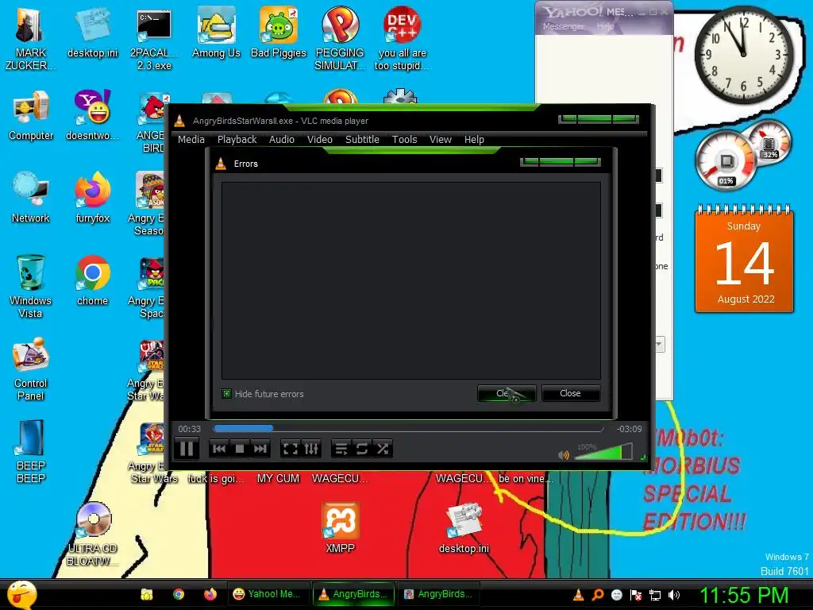813x610 pixels.
Task: Open the Video menu
Action: [319, 140]
